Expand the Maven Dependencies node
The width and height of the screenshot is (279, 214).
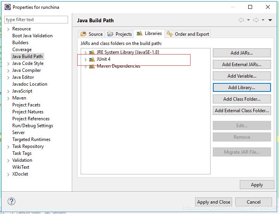pos(86,66)
